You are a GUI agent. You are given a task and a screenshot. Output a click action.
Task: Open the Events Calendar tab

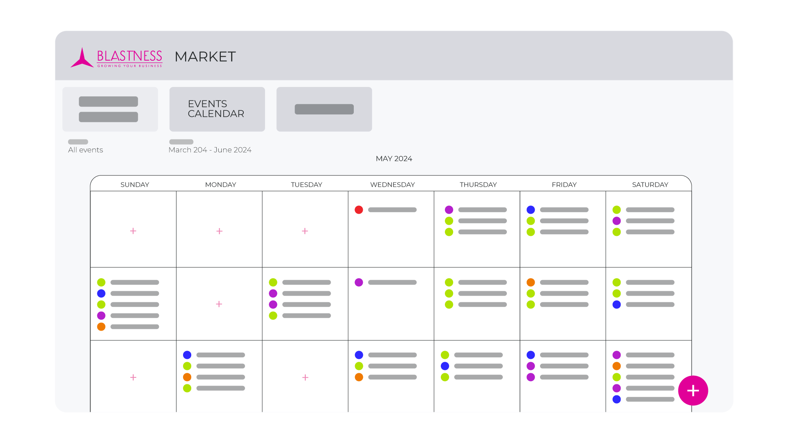(217, 109)
